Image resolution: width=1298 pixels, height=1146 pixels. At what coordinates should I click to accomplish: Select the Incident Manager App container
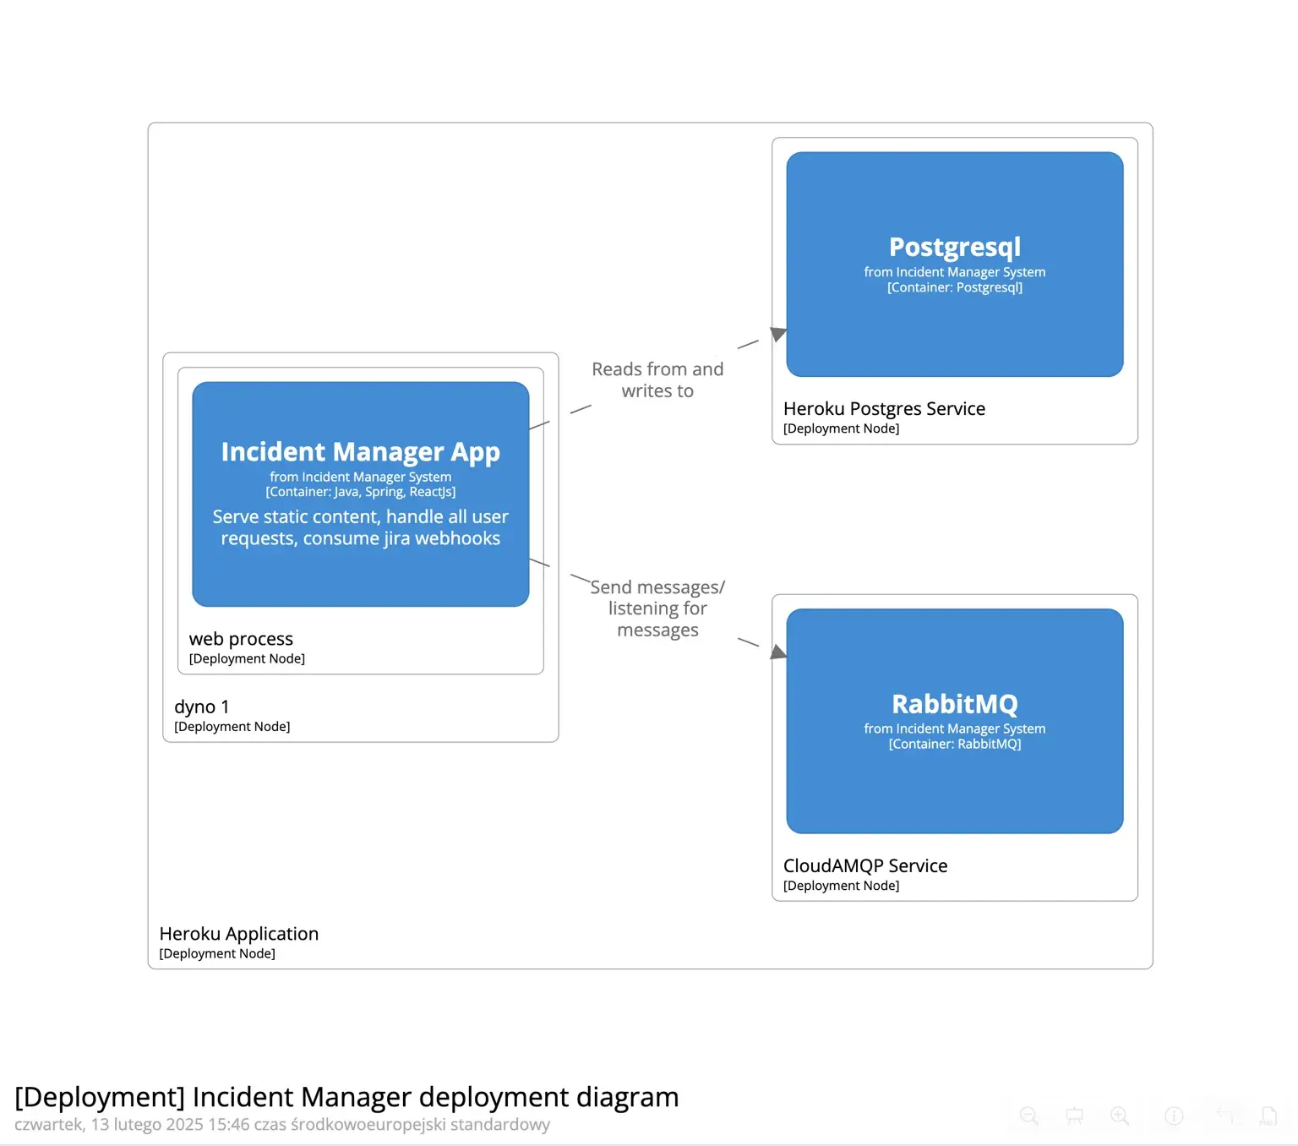(361, 494)
